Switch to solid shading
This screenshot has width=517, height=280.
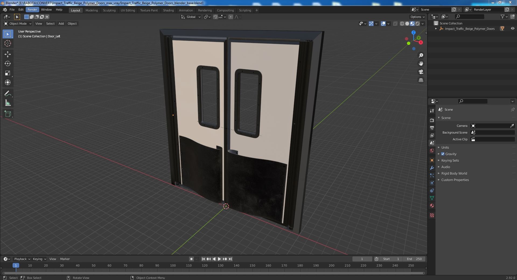407,23
